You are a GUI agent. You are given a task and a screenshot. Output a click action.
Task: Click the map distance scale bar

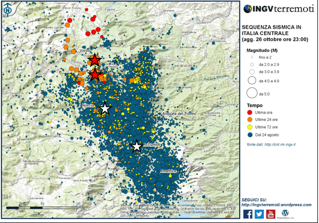(x=43, y=206)
